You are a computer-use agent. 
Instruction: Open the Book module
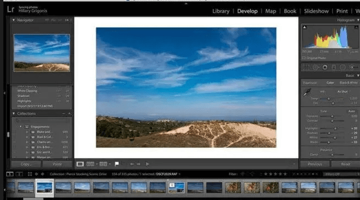pos(290,11)
